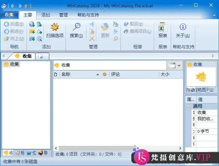219x166 pixels.
Task: Switch to the 添加 ribbon tab
Action: tap(46, 15)
